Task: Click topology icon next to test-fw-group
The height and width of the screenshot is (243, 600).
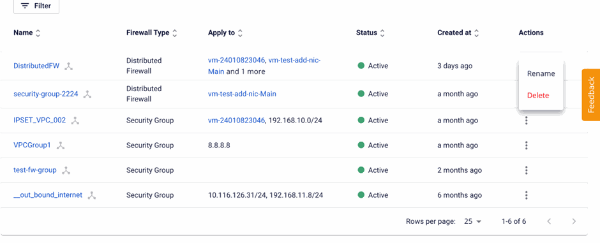Action: point(66,170)
